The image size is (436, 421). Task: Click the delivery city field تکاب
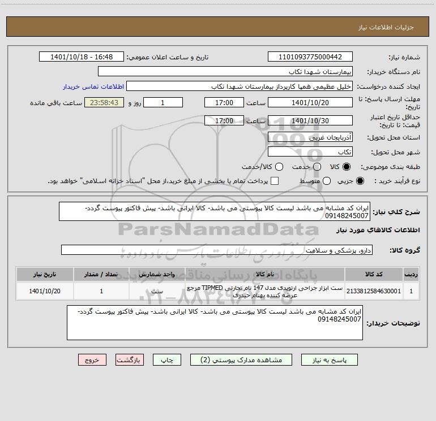pos(310,152)
